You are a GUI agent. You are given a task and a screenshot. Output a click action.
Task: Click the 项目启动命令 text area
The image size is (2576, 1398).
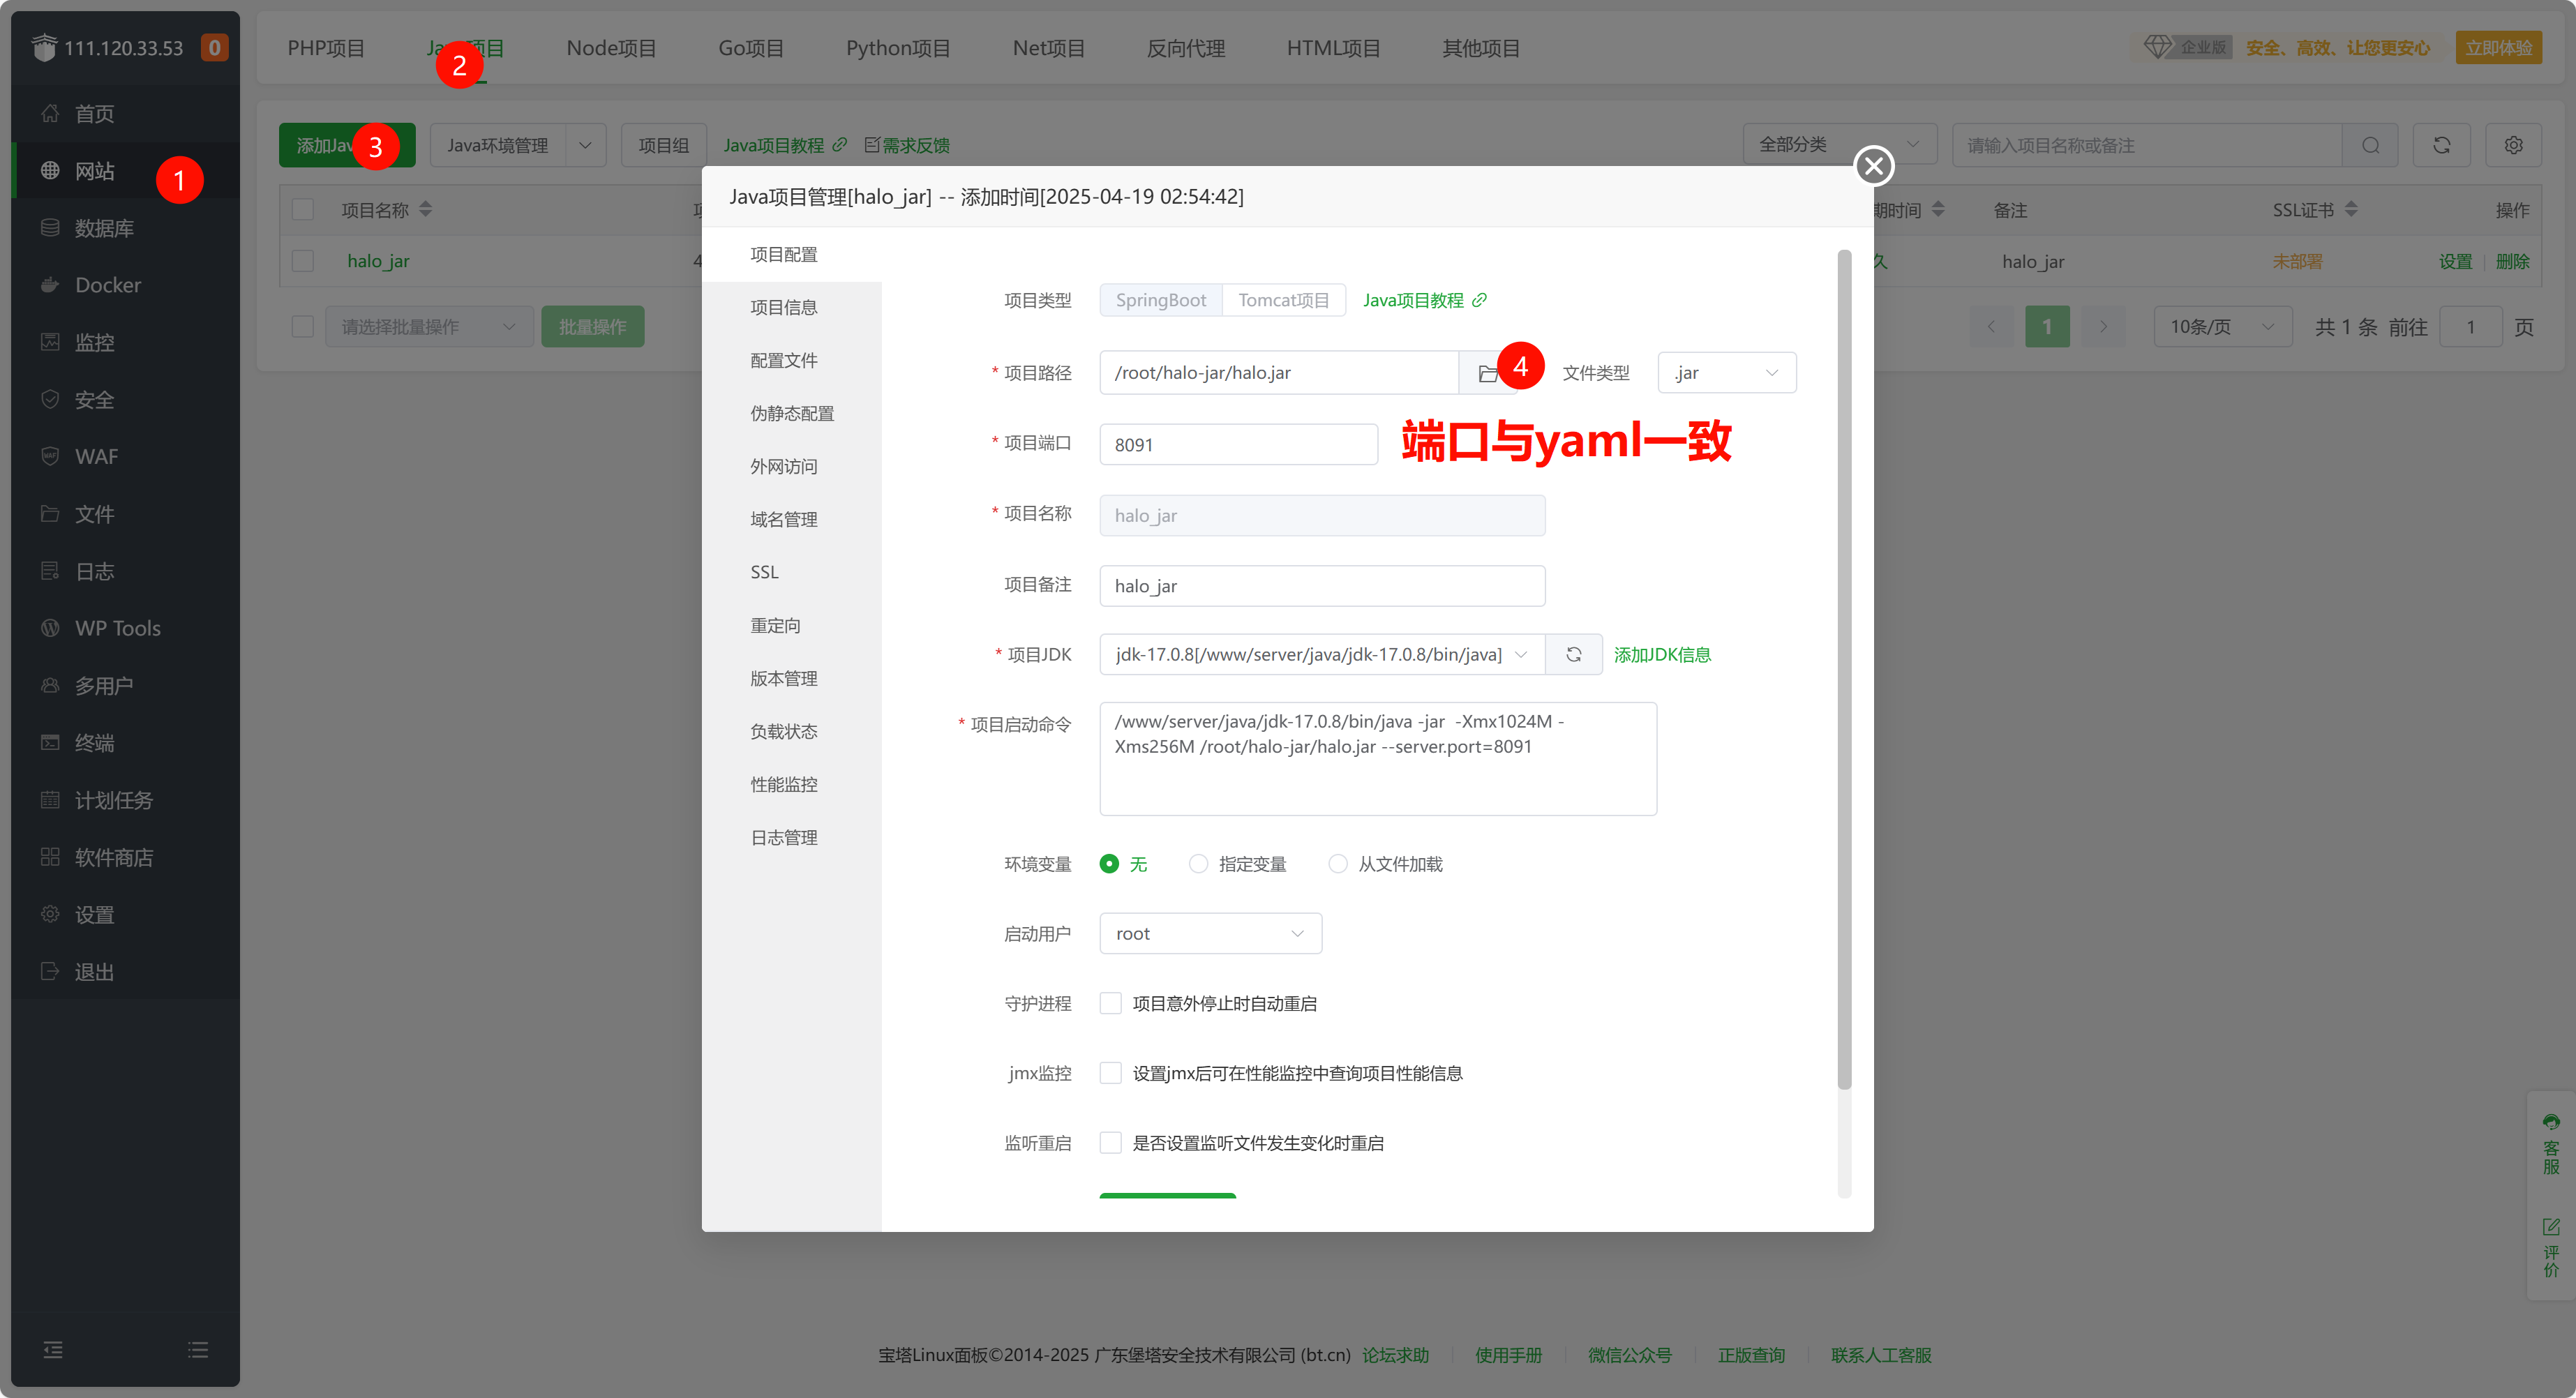[x=1378, y=760]
